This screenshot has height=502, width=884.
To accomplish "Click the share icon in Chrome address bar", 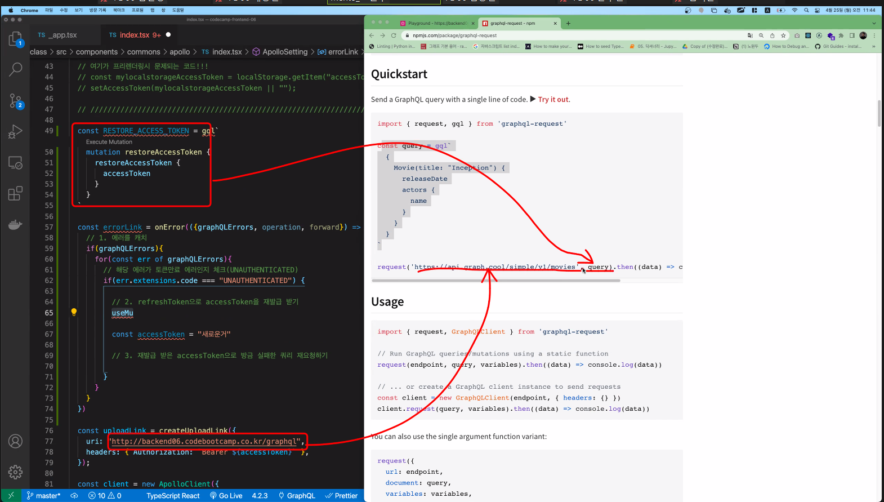I will [772, 35].
